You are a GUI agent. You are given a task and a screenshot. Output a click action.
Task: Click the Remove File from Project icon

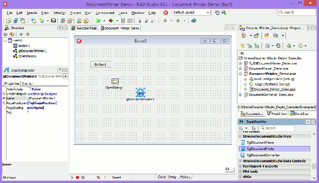pos(86,21)
